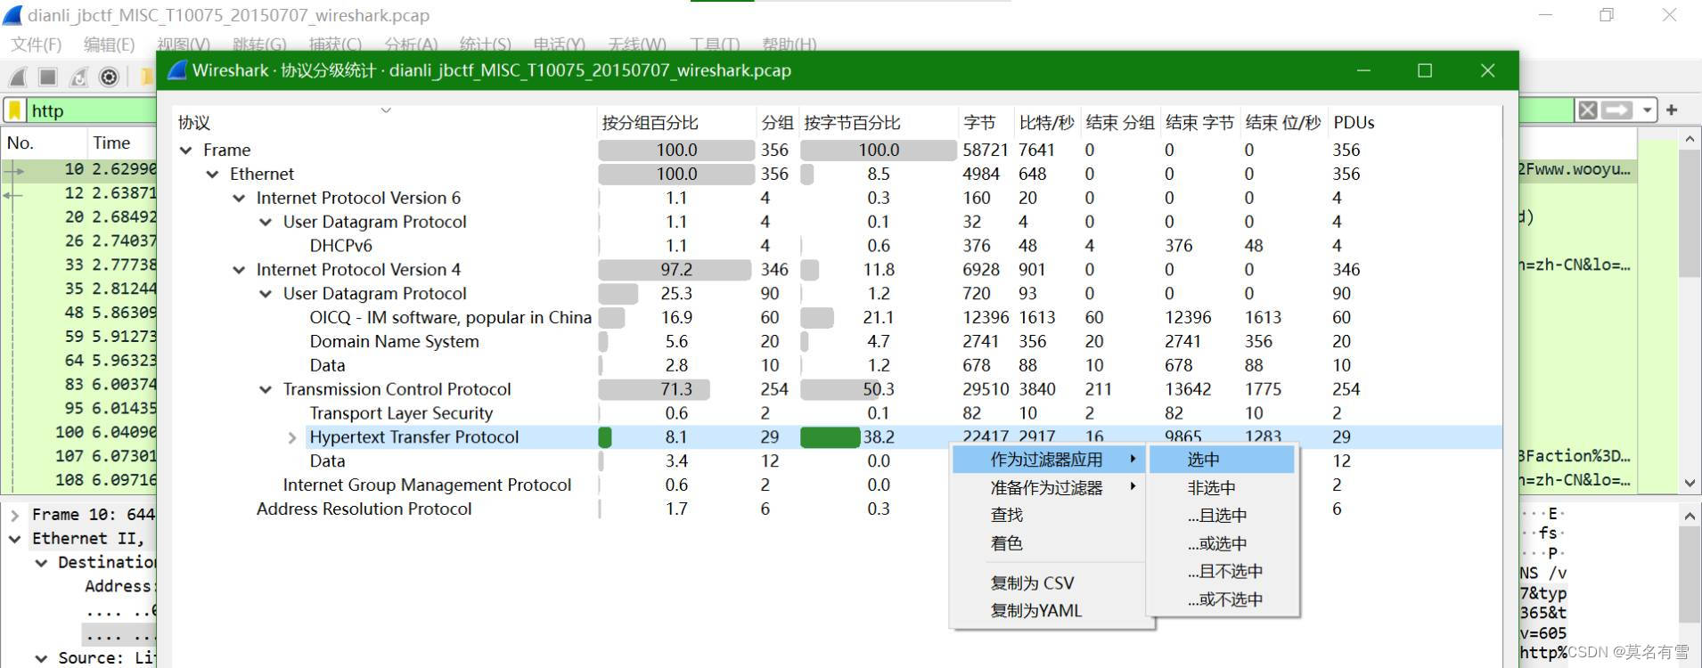Select OICQ - IM software row
The width and height of the screenshot is (1702, 668).
click(x=450, y=318)
